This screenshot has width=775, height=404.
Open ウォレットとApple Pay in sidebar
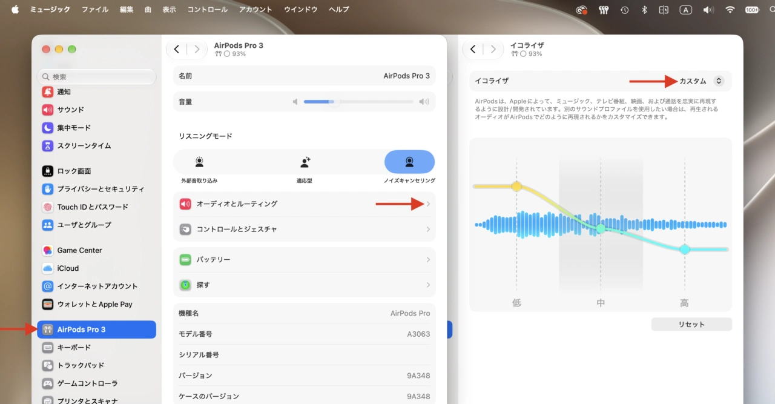[x=97, y=304]
